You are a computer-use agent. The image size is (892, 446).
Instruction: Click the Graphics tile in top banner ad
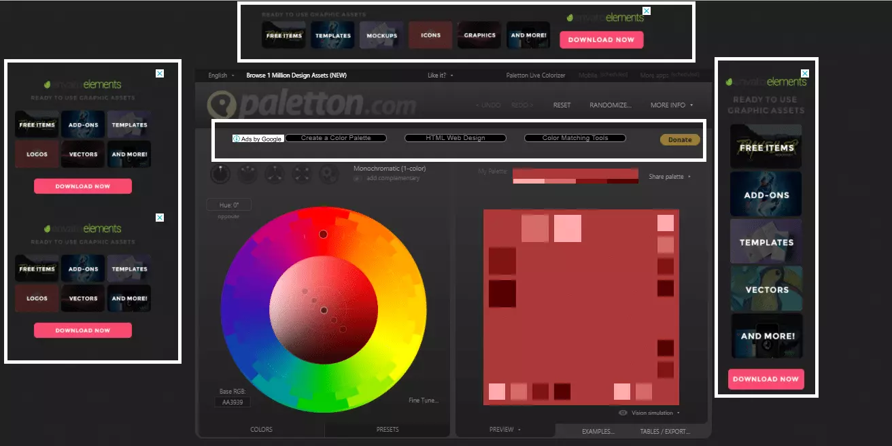(x=479, y=35)
